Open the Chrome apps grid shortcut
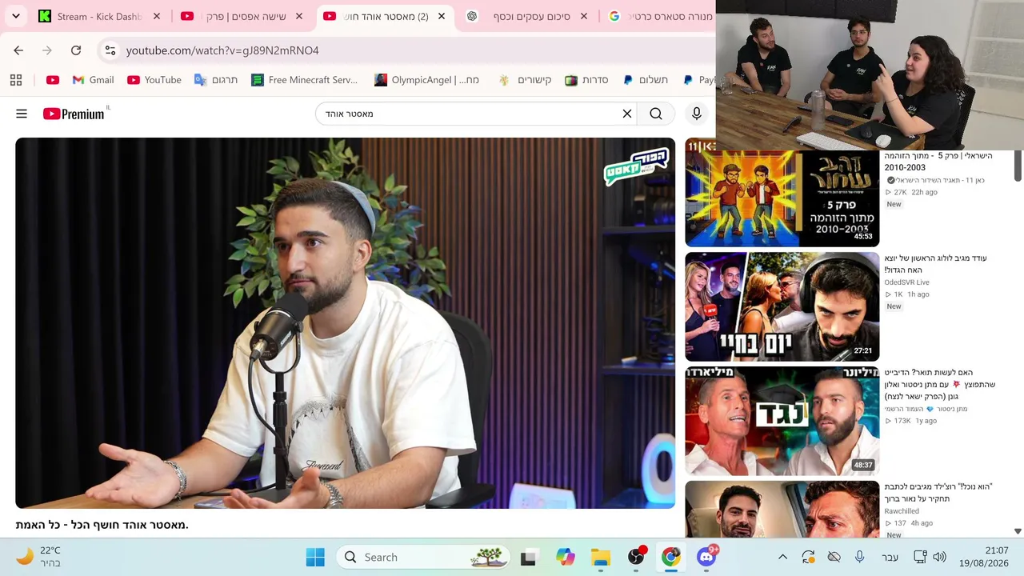Screen dimensions: 1024x576 [x=16, y=80]
